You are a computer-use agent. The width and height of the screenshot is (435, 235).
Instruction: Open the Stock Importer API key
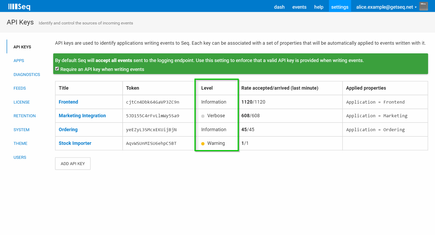[x=75, y=143]
